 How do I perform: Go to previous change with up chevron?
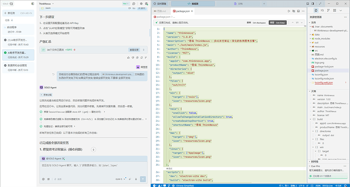293,23
